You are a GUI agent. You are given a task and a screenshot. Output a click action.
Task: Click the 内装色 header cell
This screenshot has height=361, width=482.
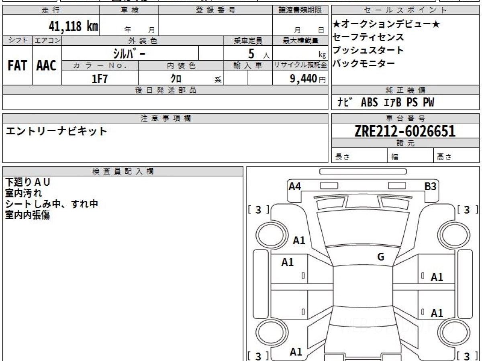[x=181, y=66]
